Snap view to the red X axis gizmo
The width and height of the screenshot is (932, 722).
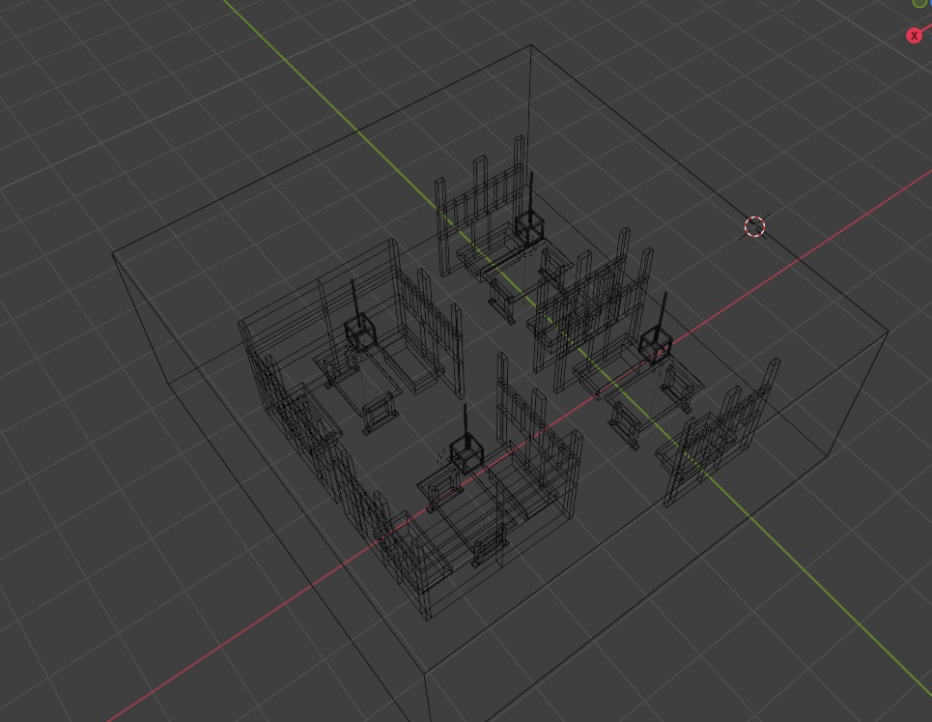pyautogui.click(x=915, y=36)
